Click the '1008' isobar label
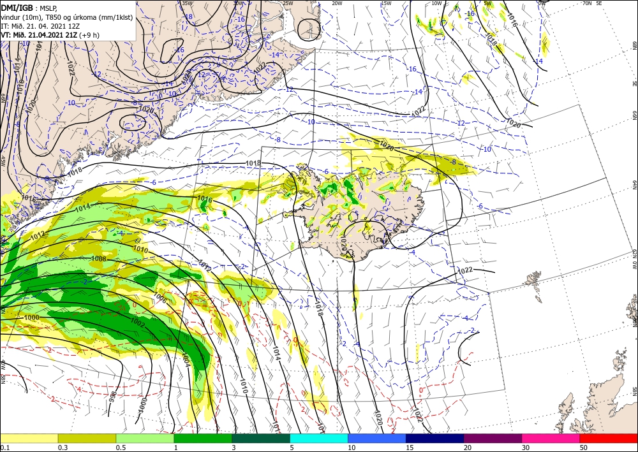 (98, 259)
